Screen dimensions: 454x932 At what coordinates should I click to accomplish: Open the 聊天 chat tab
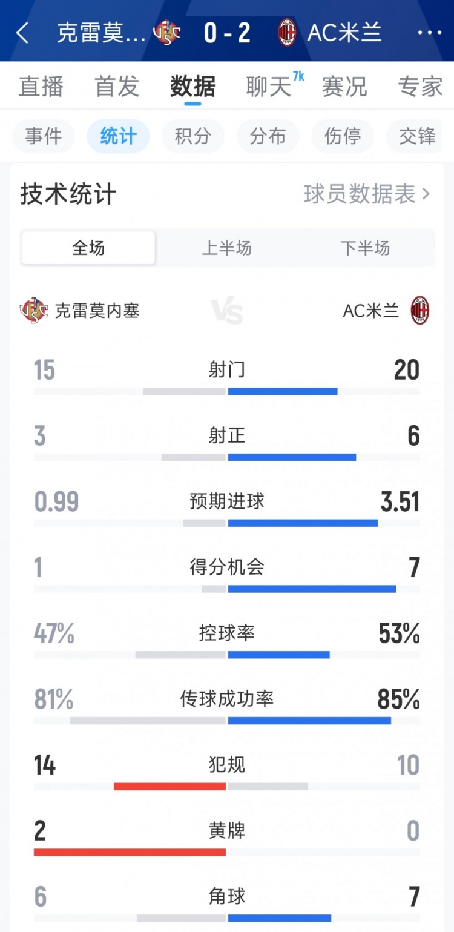pos(269,87)
